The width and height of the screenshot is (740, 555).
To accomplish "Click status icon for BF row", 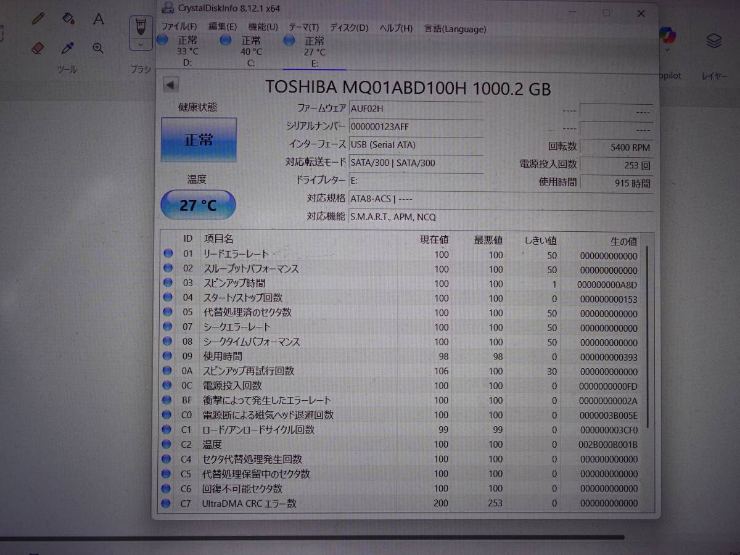I will pos(166,400).
